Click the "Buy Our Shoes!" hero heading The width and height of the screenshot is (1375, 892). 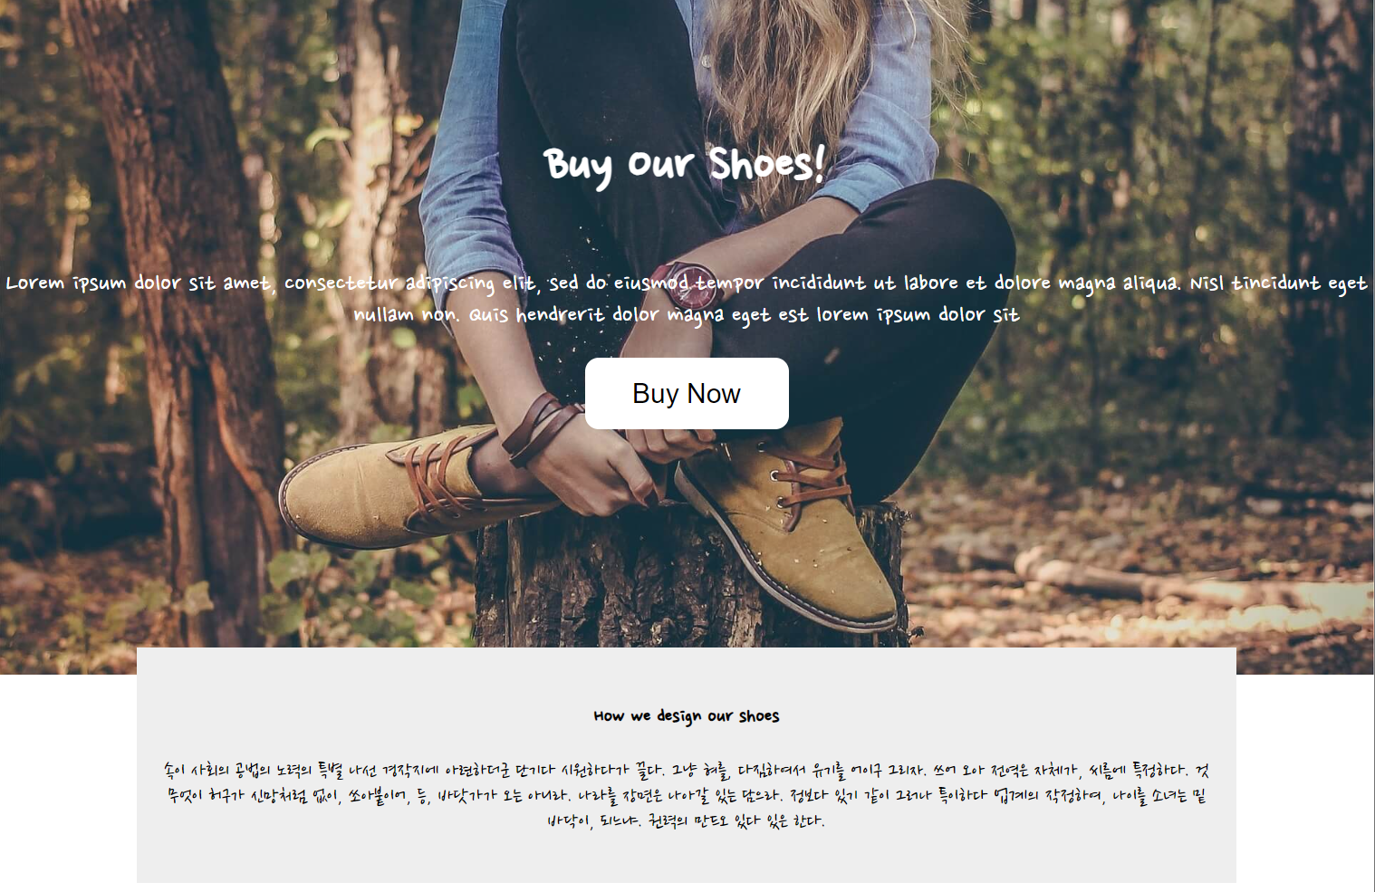pyautogui.click(x=685, y=165)
